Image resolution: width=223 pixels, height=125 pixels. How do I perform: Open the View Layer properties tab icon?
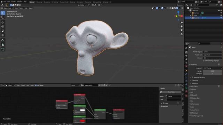pos(186,59)
